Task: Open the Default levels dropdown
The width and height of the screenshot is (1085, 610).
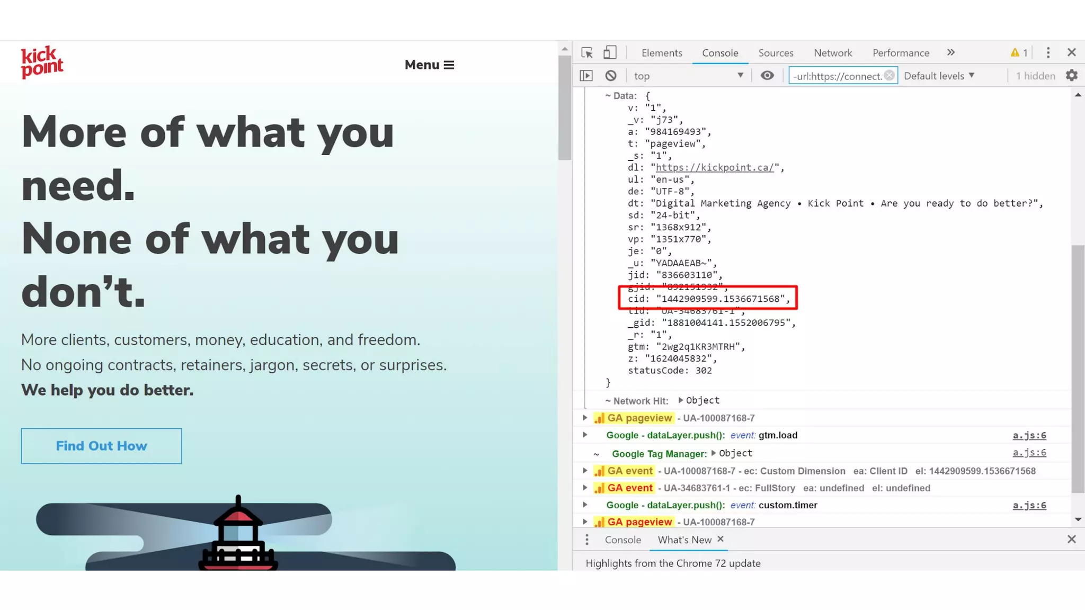Action: tap(939, 76)
